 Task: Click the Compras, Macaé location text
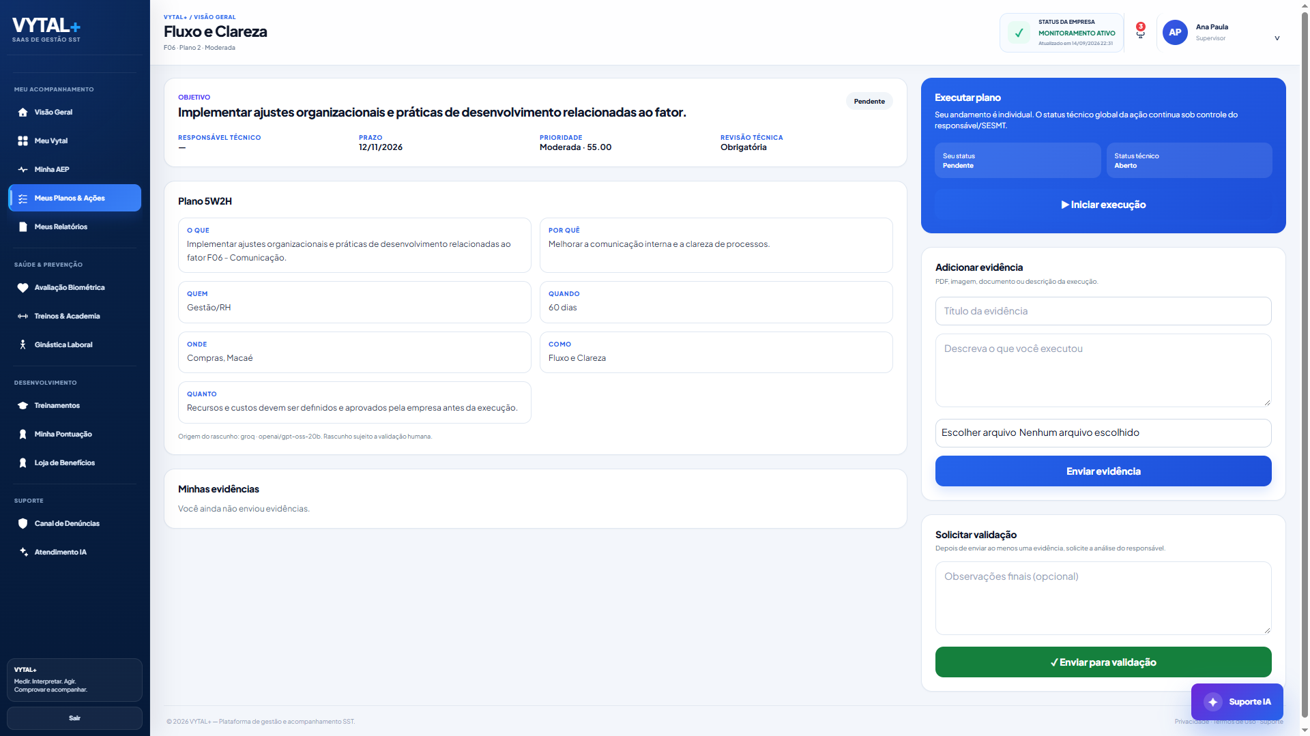pyautogui.click(x=220, y=358)
